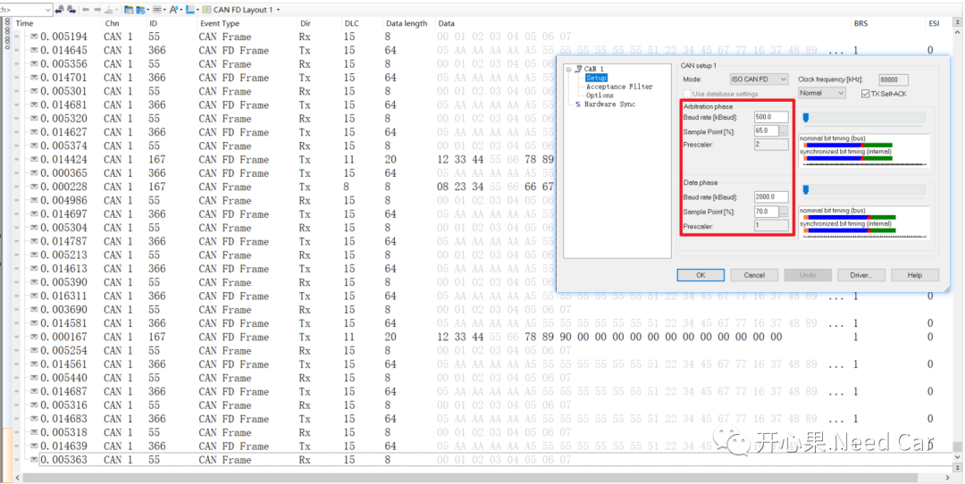Click the grey back arrow toolbar icon
The width and height of the screenshot is (965, 484).
[x=86, y=9]
